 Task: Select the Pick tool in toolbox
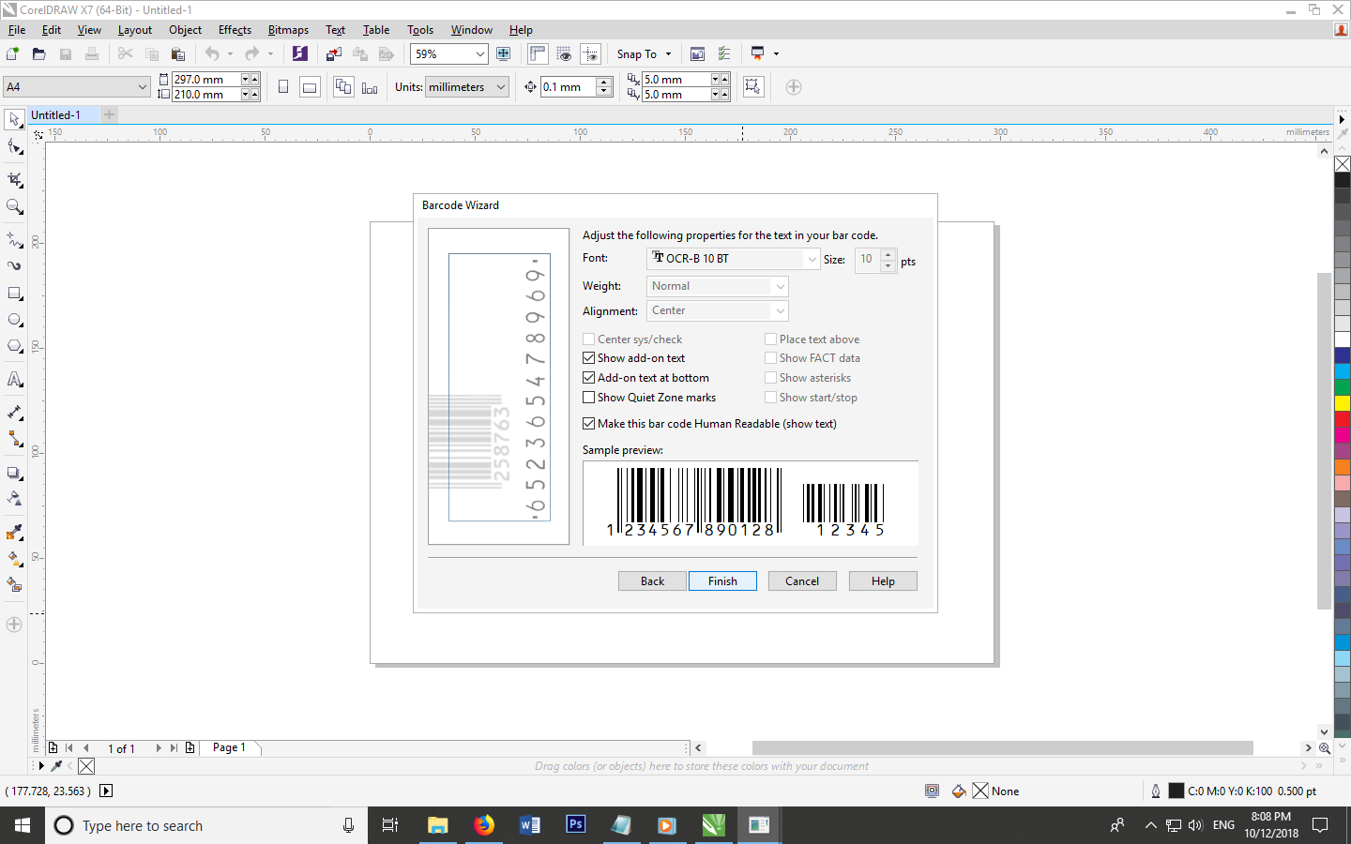pos(14,119)
